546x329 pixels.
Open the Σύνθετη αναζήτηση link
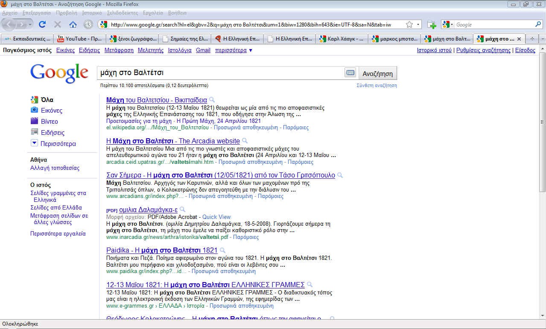click(x=377, y=85)
